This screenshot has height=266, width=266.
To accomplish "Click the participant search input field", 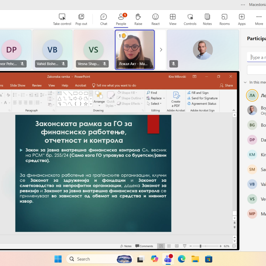I will [257, 57].
